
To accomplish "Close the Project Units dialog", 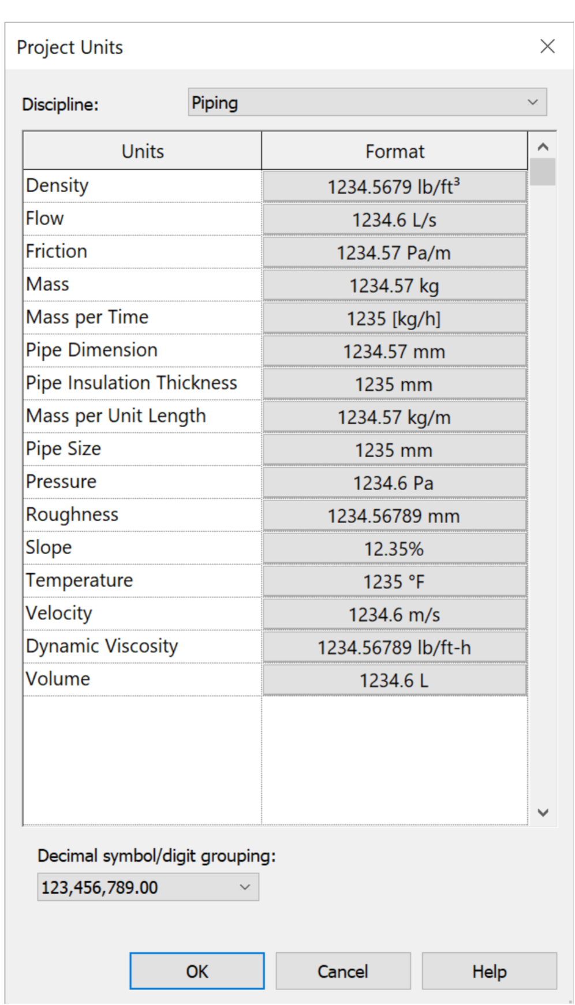I will point(547,46).
